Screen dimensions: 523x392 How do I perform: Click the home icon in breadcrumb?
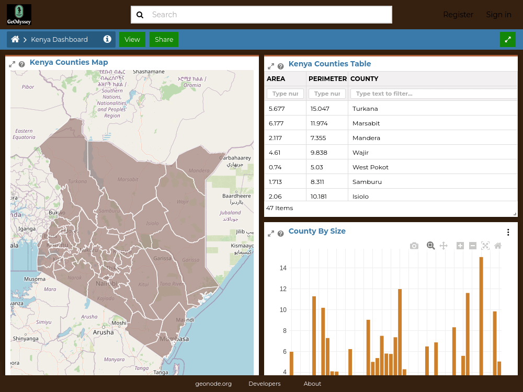(x=15, y=39)
